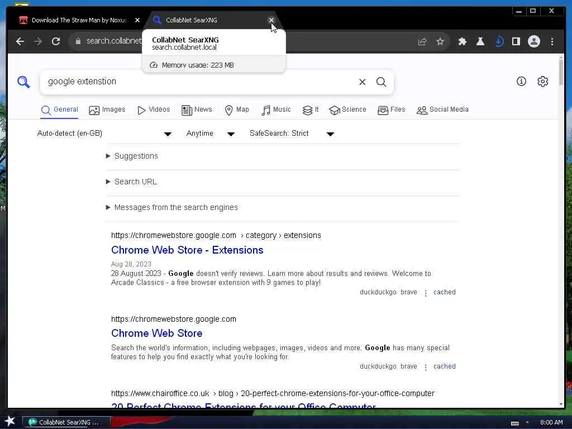The image size is (572, 429).
Task: Expand Messages from the search engines
Action: click(x=172, y=208)
